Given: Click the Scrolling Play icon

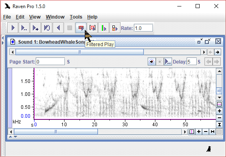Looking at the screenshot, I should coord(35,28).
